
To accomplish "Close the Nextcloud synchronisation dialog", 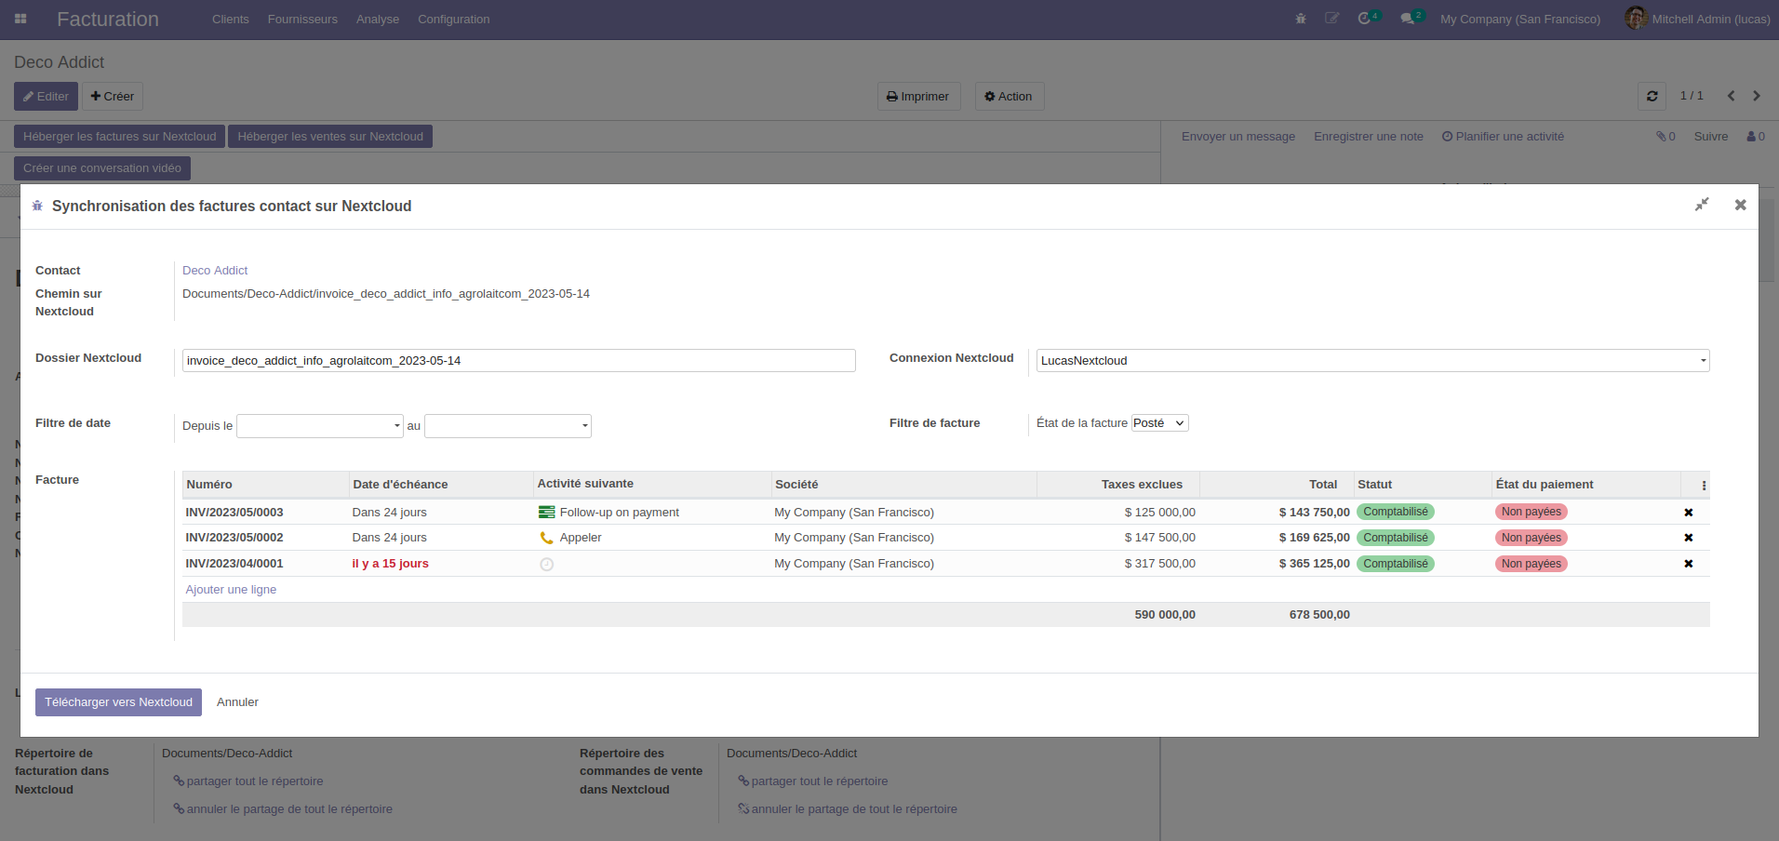I will point(1740,205).
